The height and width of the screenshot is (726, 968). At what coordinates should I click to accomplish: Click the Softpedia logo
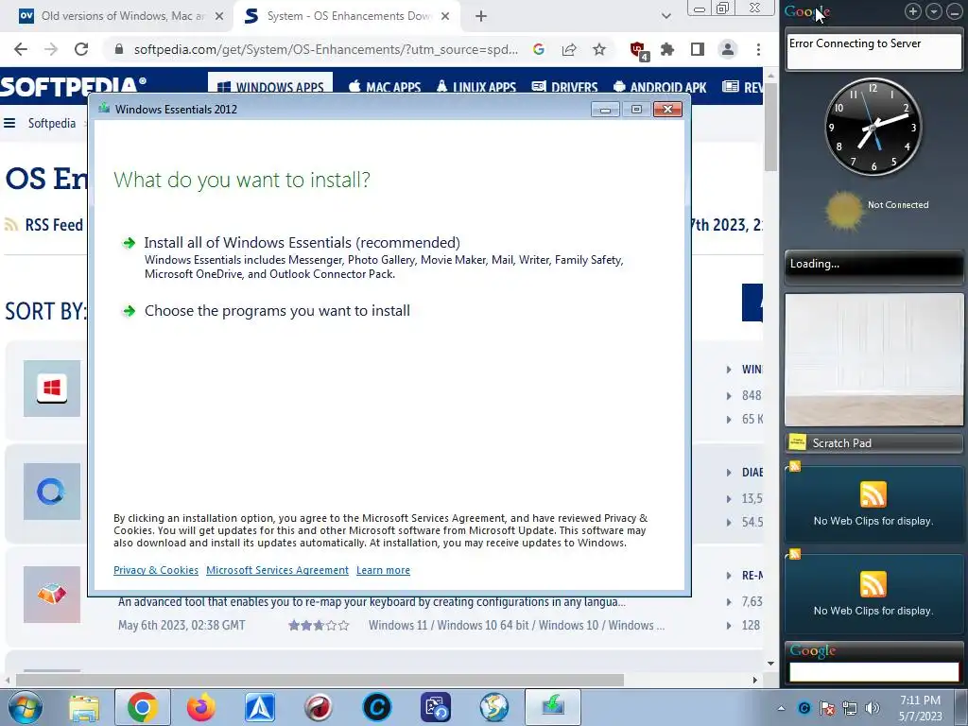[x=73, y=86]
